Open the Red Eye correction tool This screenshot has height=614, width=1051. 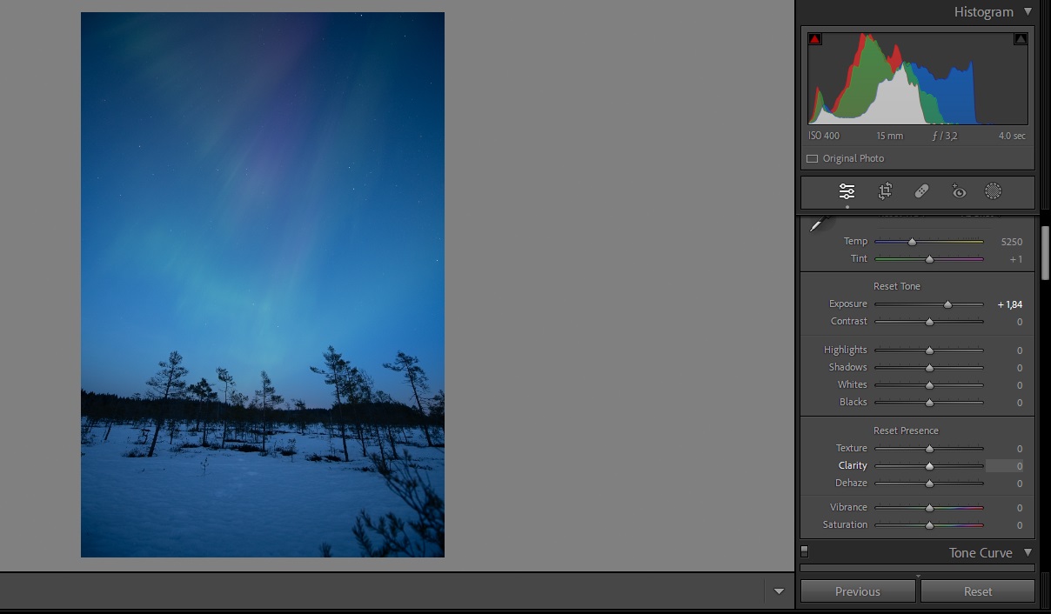click(x=959, y=191)
